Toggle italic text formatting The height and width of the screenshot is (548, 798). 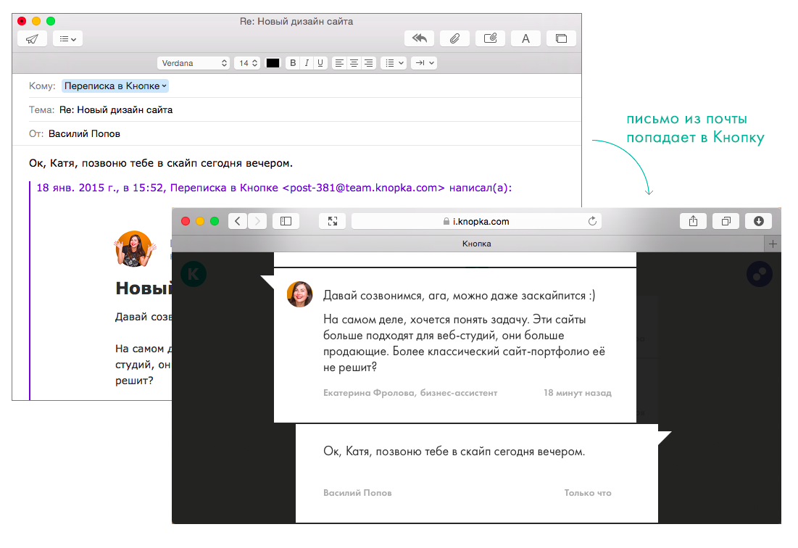click(x=307, y=63)
